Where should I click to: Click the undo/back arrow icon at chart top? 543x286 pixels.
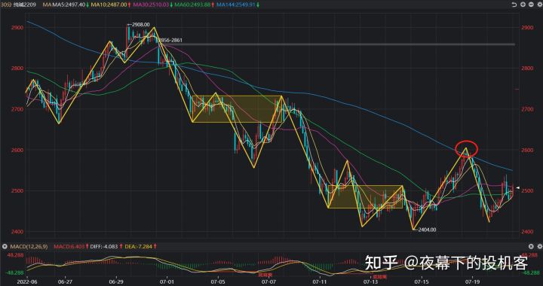tap(514, 5)
